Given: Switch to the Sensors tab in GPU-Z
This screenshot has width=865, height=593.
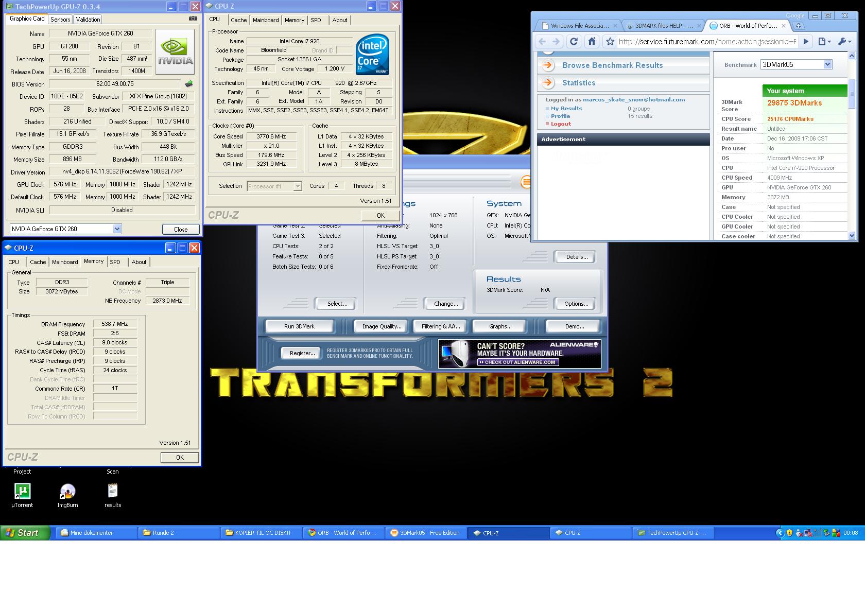Looking at the screenshot, I should tap(60, 20).
